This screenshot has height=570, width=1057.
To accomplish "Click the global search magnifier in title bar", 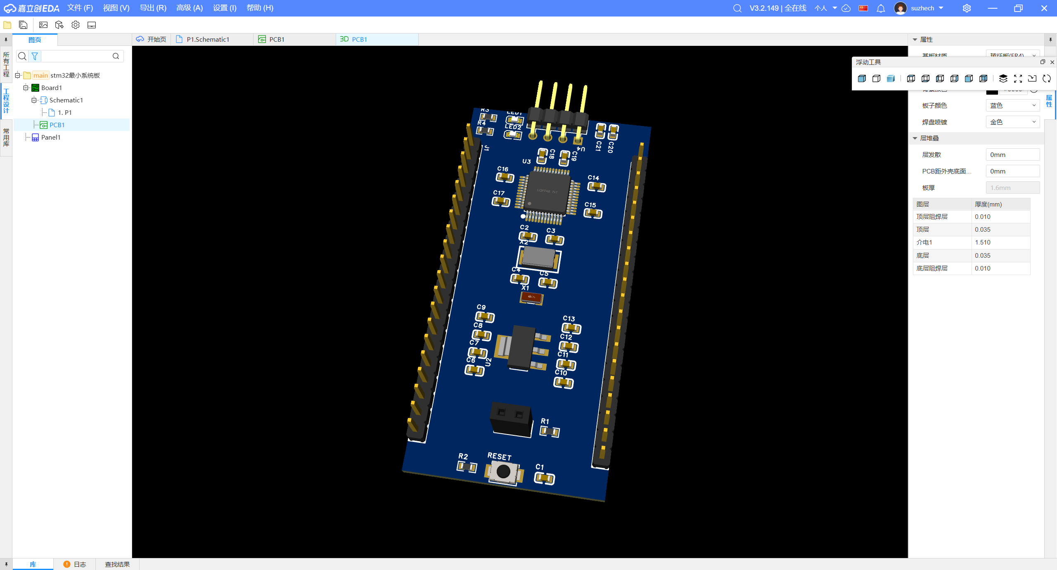I will tap(737, 8).
